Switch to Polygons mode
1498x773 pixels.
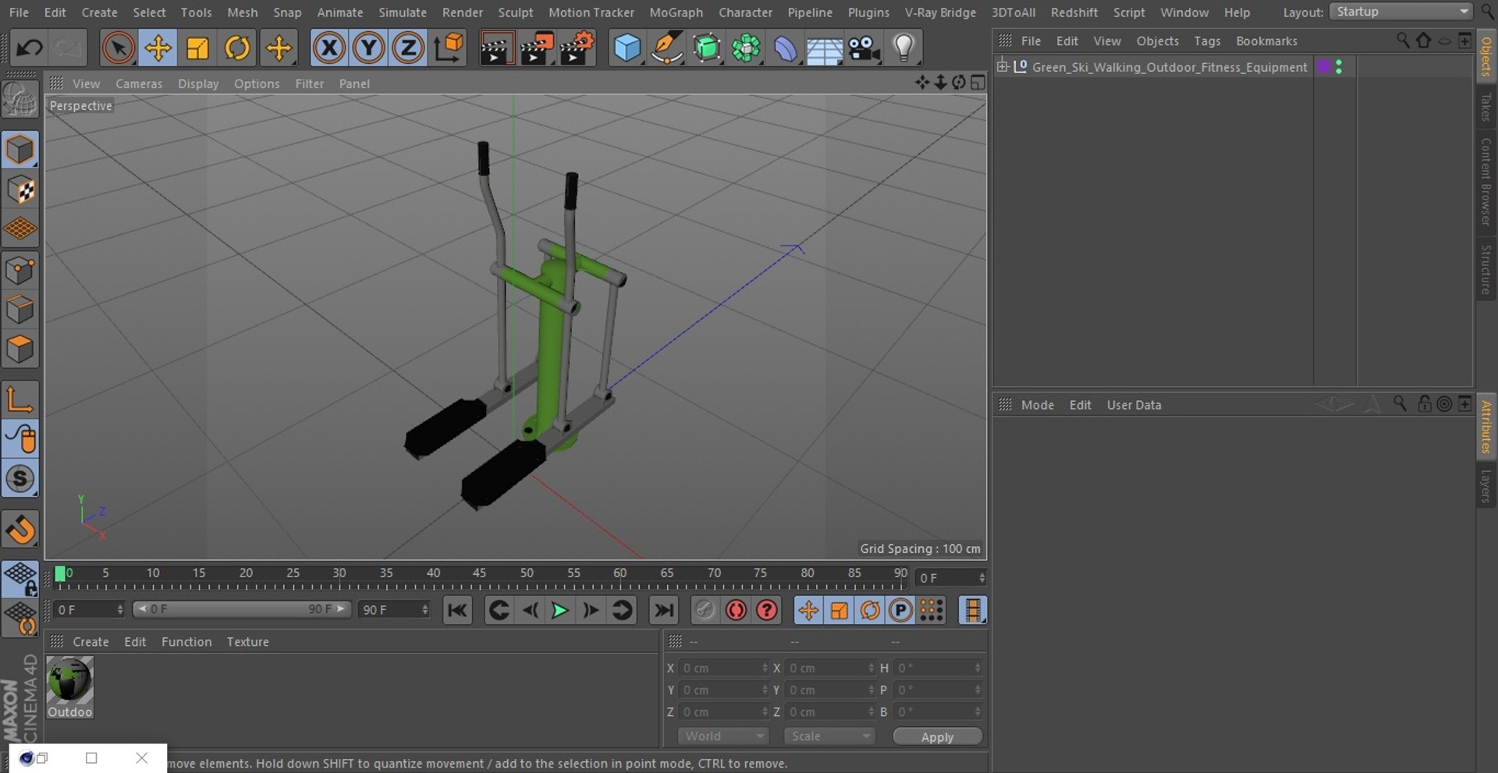[x=20, y=349]
